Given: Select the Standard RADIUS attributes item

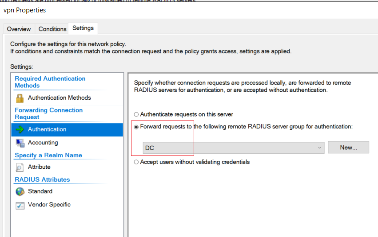Looking at the screenshot, I should click(x=67, y=191).
